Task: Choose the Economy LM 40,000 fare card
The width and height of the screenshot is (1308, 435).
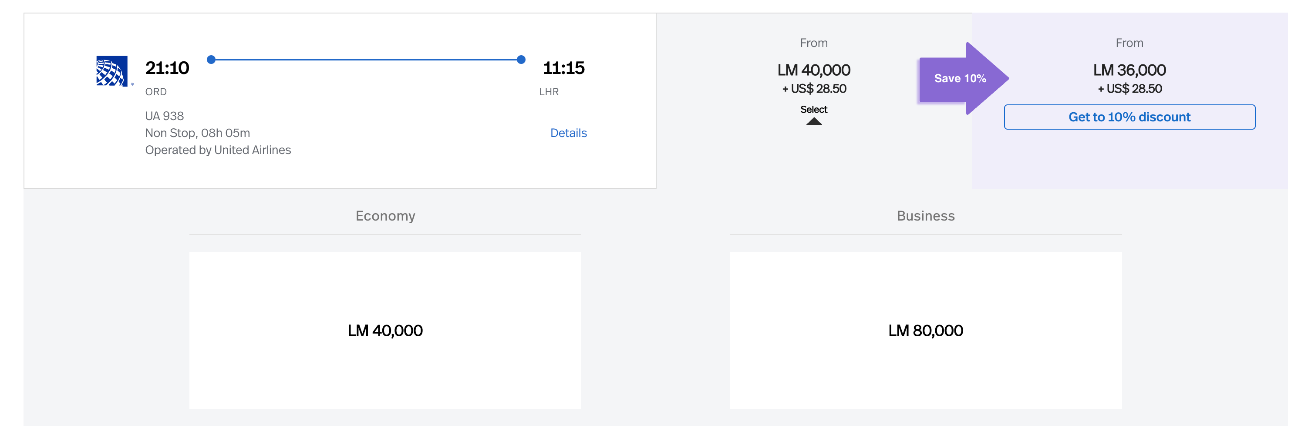Action: 385,331
